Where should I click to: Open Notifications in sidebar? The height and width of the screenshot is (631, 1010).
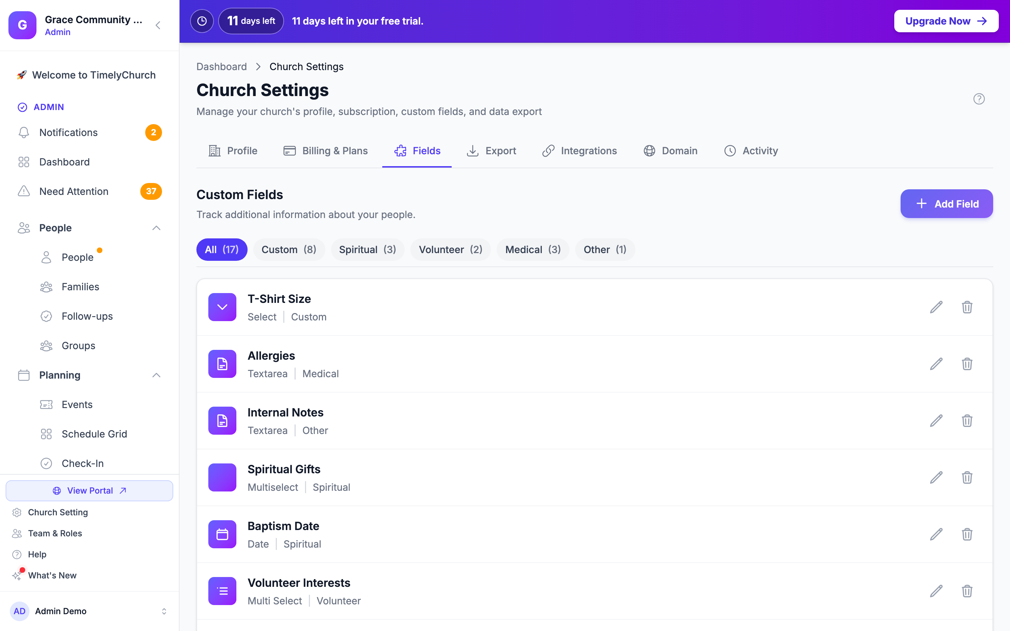pyautogui.click(x=89, y=133)
